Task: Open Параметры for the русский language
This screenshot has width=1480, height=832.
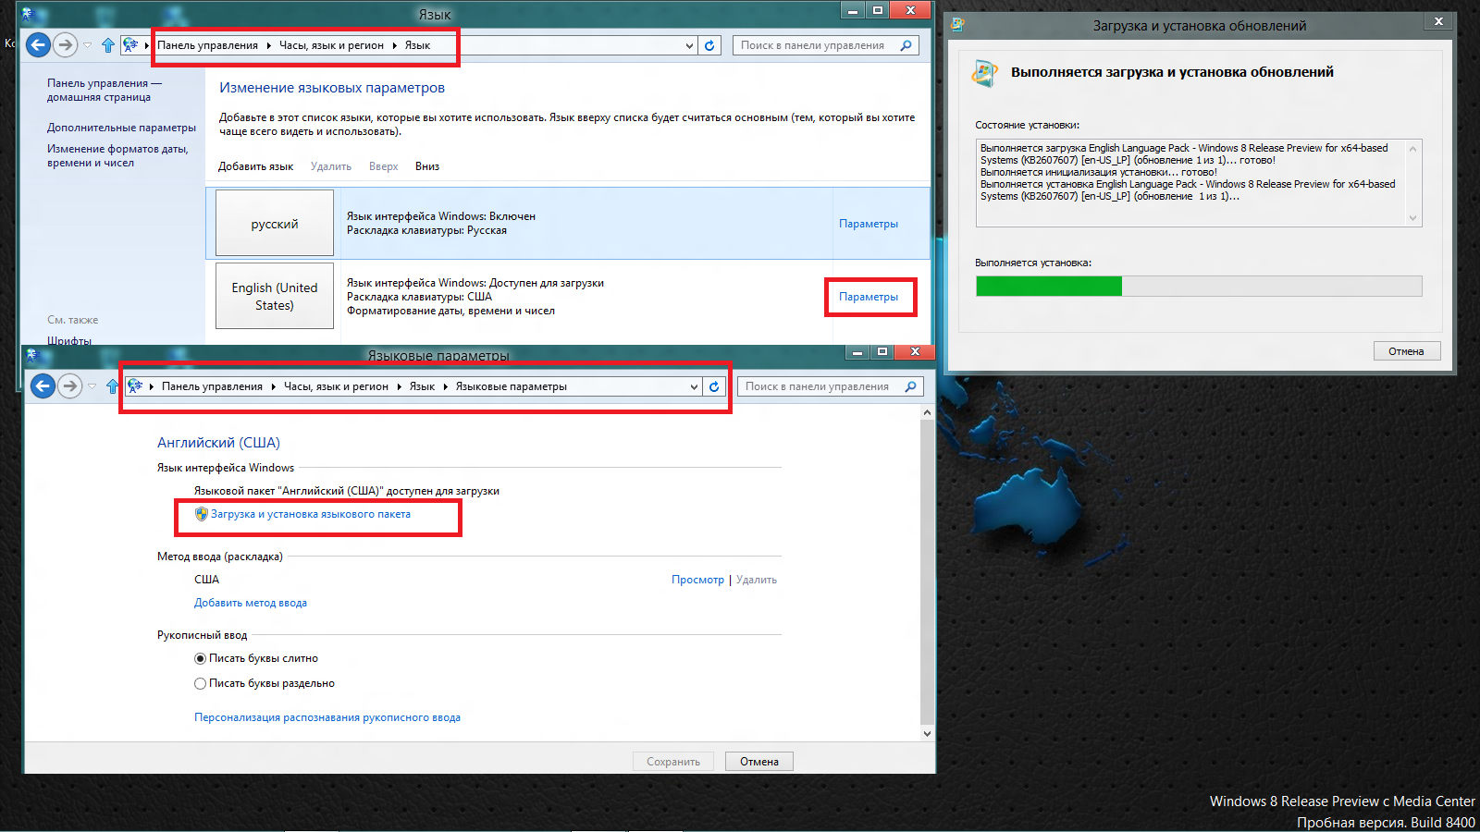Action: click(869, 224)
